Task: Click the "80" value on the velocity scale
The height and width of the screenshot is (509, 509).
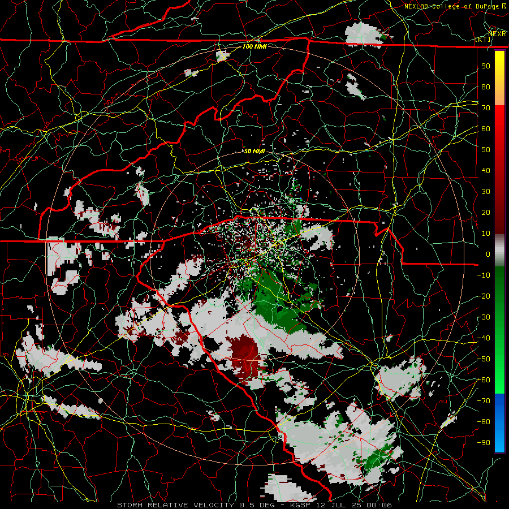Action: pos(486,87)
